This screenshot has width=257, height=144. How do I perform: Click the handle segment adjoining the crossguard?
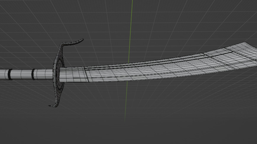[x=44, y=74]
